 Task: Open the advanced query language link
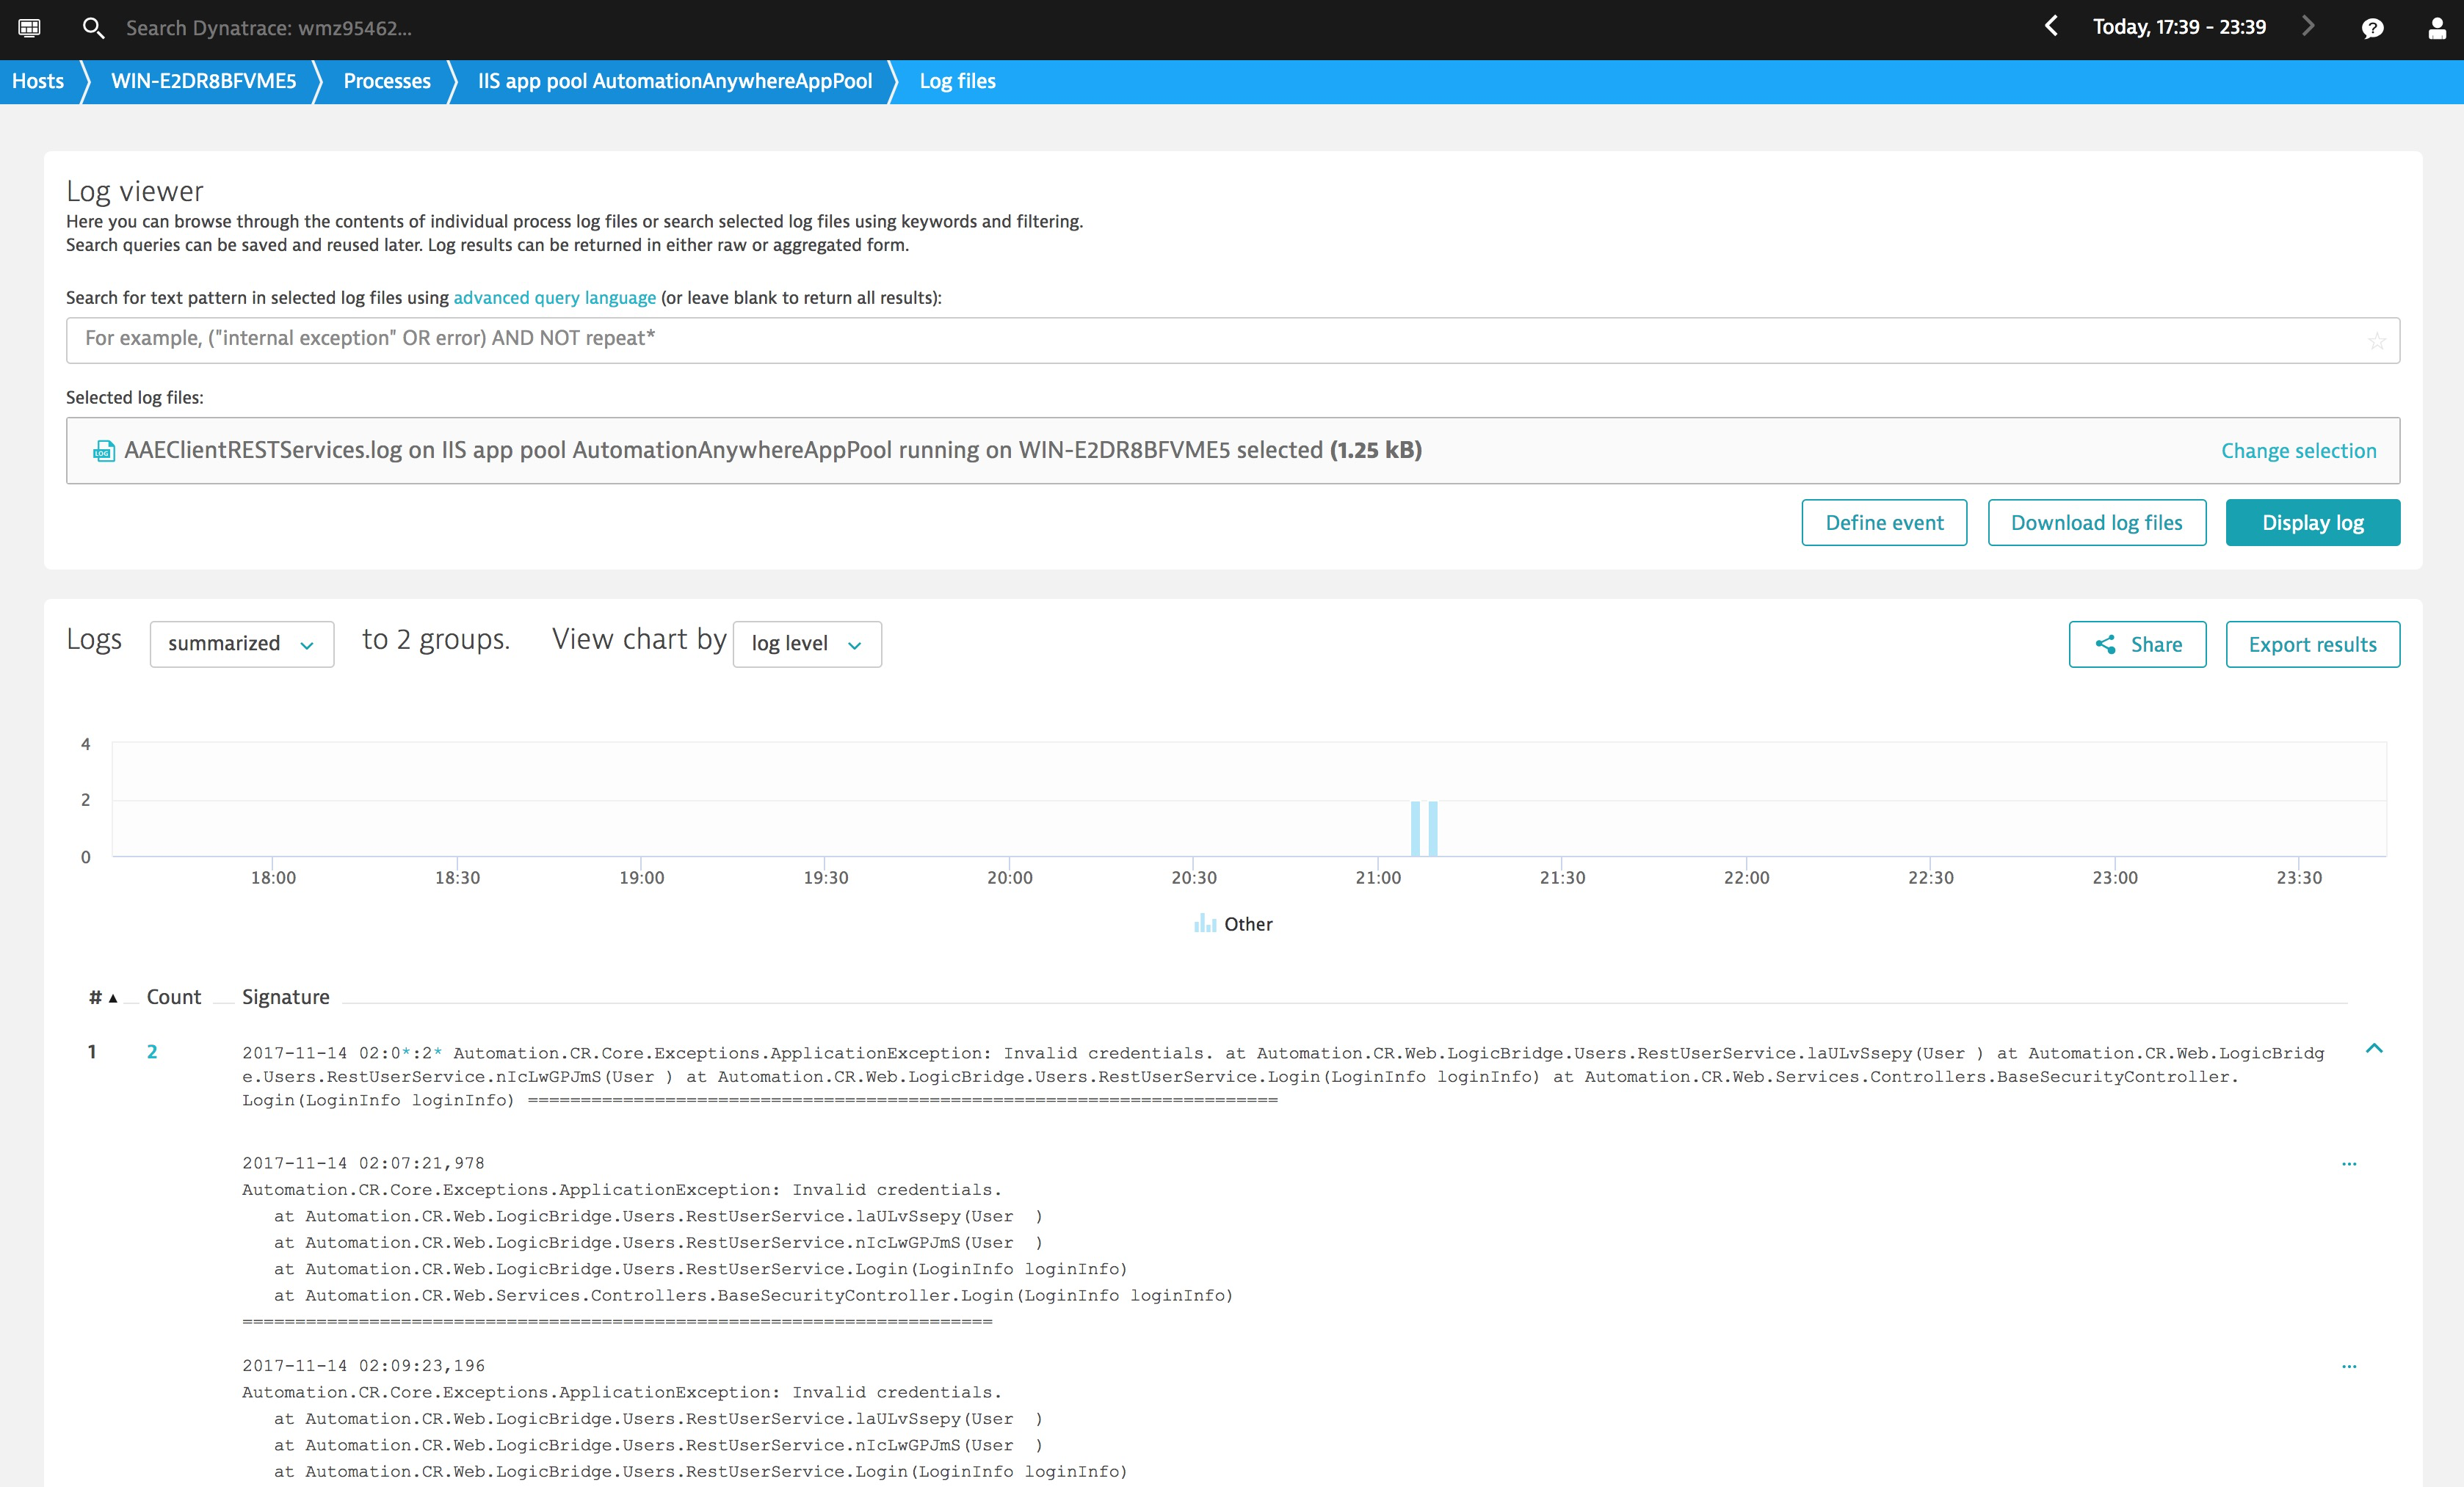pos(554,297)
